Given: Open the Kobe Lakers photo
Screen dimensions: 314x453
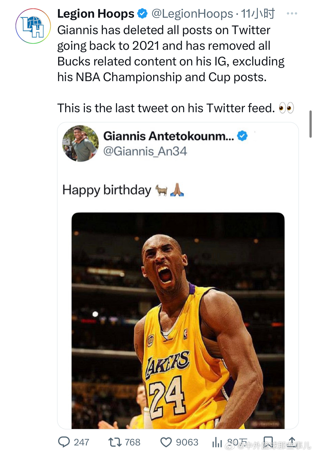Looking at the screenshot, I should 178,320.
